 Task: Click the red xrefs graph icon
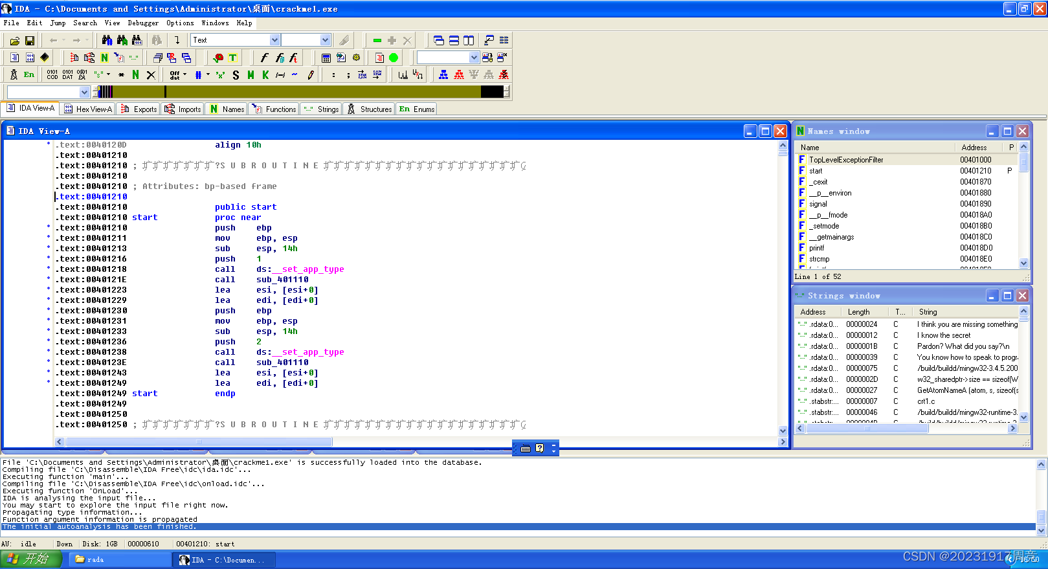459,75
